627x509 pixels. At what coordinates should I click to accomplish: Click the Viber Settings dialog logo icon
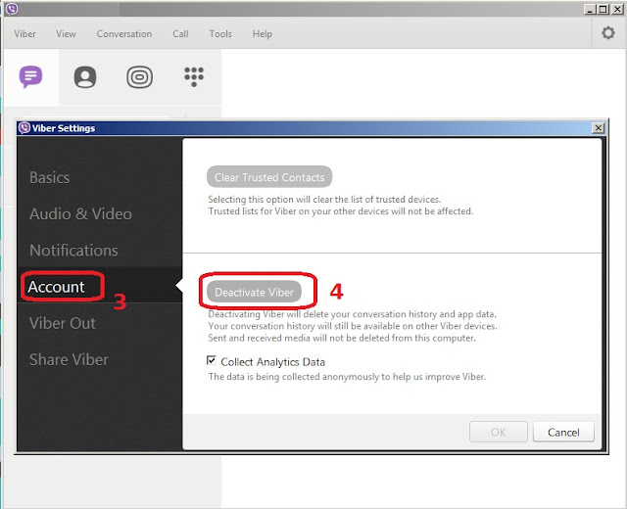coord(24,128)
